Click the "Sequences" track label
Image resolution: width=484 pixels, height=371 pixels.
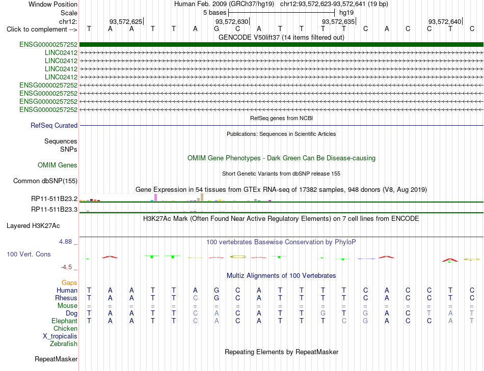click(x=61, y=141)
